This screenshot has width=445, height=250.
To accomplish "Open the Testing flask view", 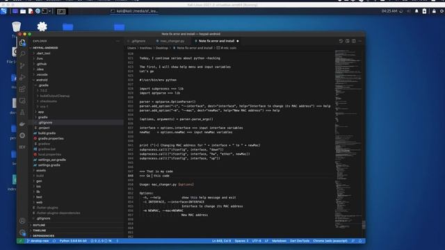I will tap(22, 112).
